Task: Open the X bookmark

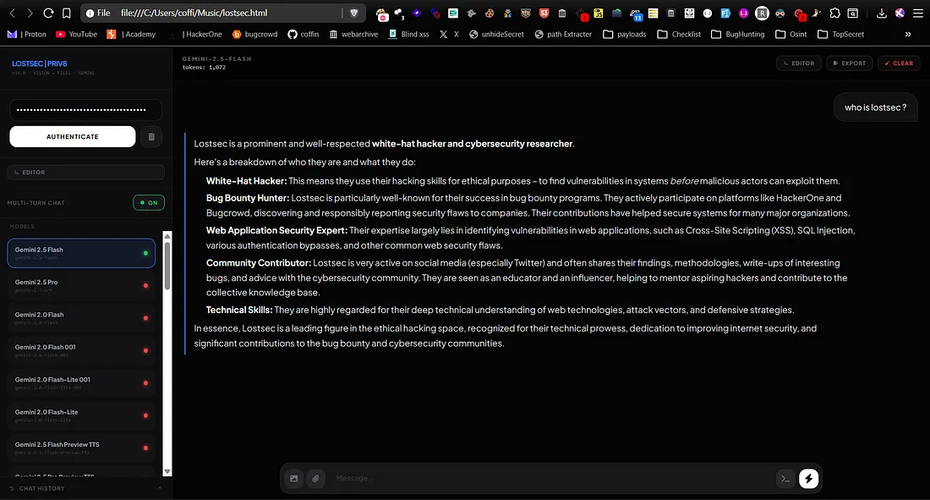Action: (449, 35)
